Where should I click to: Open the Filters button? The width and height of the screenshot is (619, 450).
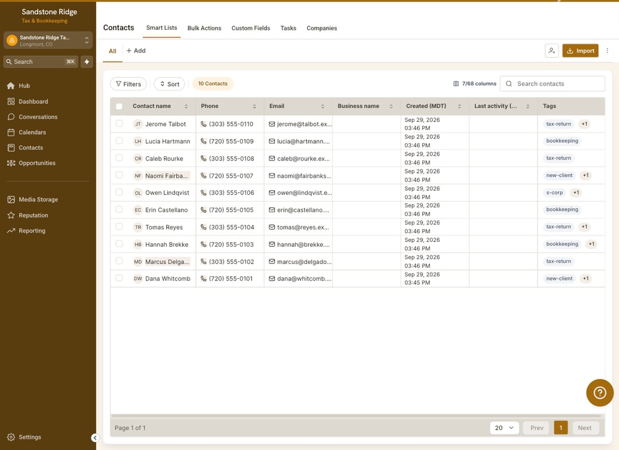(129, 84)
